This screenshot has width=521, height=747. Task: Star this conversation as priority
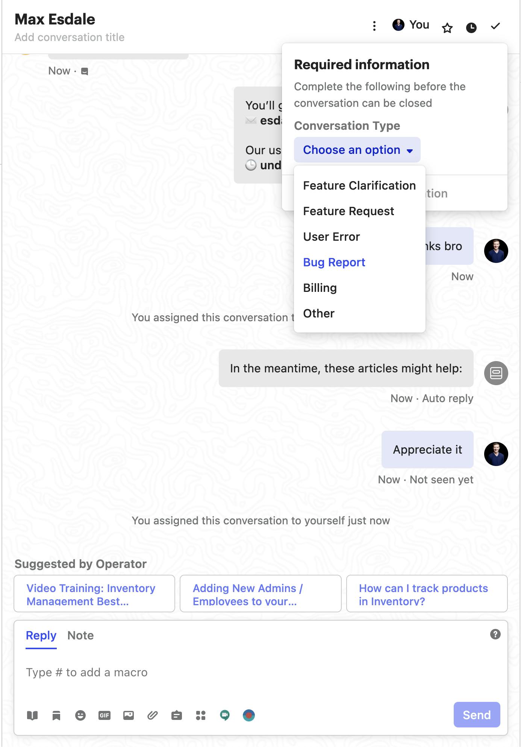(447, 27)
